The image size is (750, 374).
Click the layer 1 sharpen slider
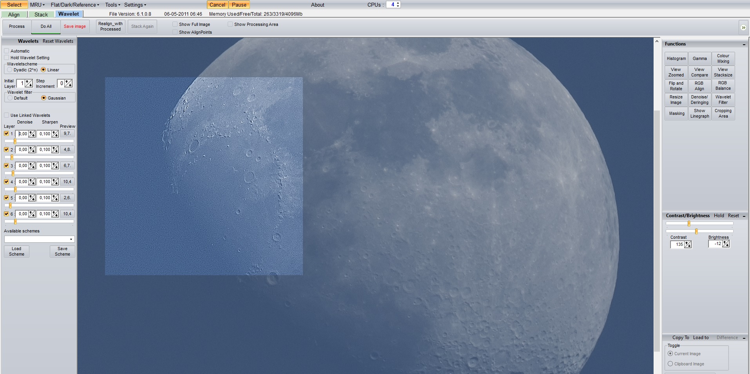[x=39, y=141]
